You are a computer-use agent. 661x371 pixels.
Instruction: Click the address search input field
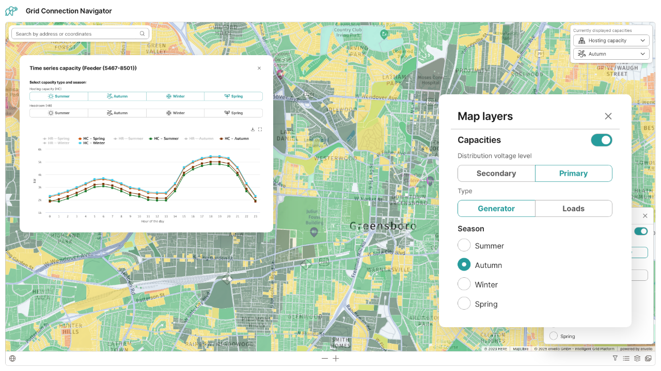click(x=72, y=33)
